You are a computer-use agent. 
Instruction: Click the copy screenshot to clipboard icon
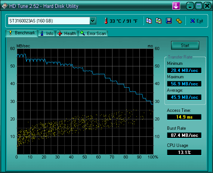click(159, 21)
